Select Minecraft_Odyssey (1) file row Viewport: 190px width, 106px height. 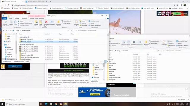48,39
